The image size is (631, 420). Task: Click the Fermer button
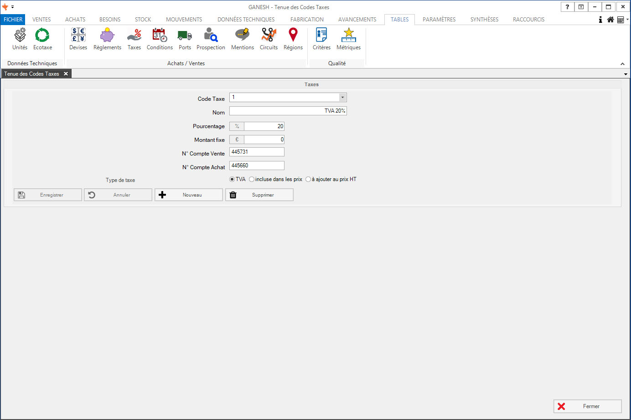coord(587,406)
